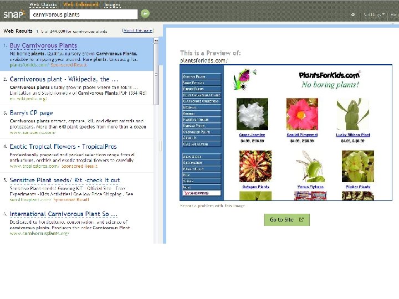
Task: Click the Lucky Ribbon Plant thumbnail
Action: coord(352,114)
